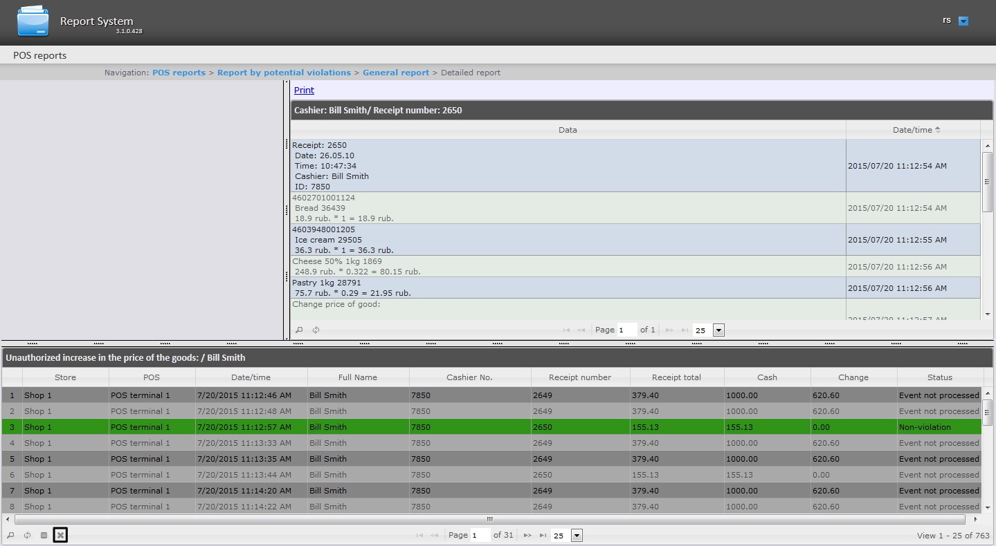This screenshot has width=996, height=546.
Task: Click the highlighted X icon in bottom toolbar
Action: [x=60, y=535]
